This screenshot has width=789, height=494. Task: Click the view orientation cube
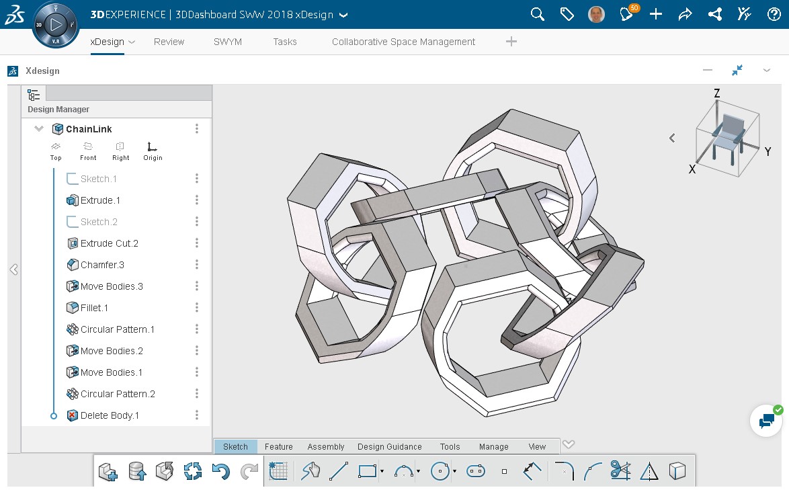pos(728,138)
